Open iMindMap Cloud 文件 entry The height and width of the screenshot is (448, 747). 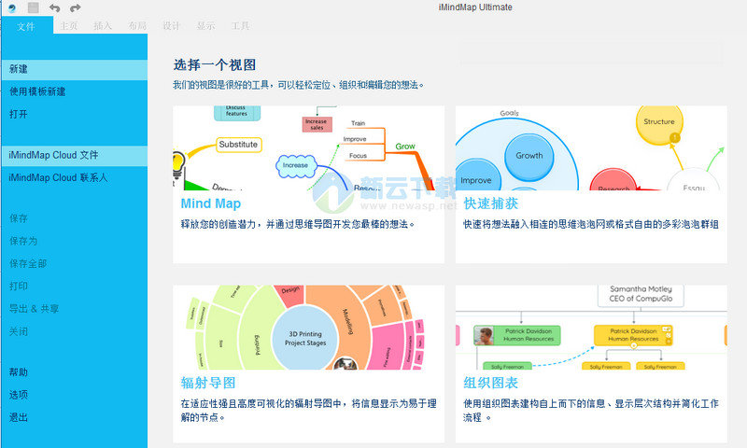pyautogui.click(x=75, y=155)
